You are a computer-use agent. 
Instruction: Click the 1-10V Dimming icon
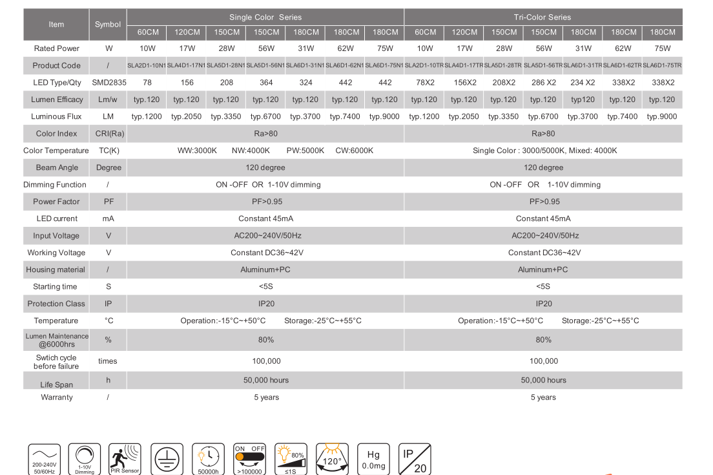coord(85,459)
